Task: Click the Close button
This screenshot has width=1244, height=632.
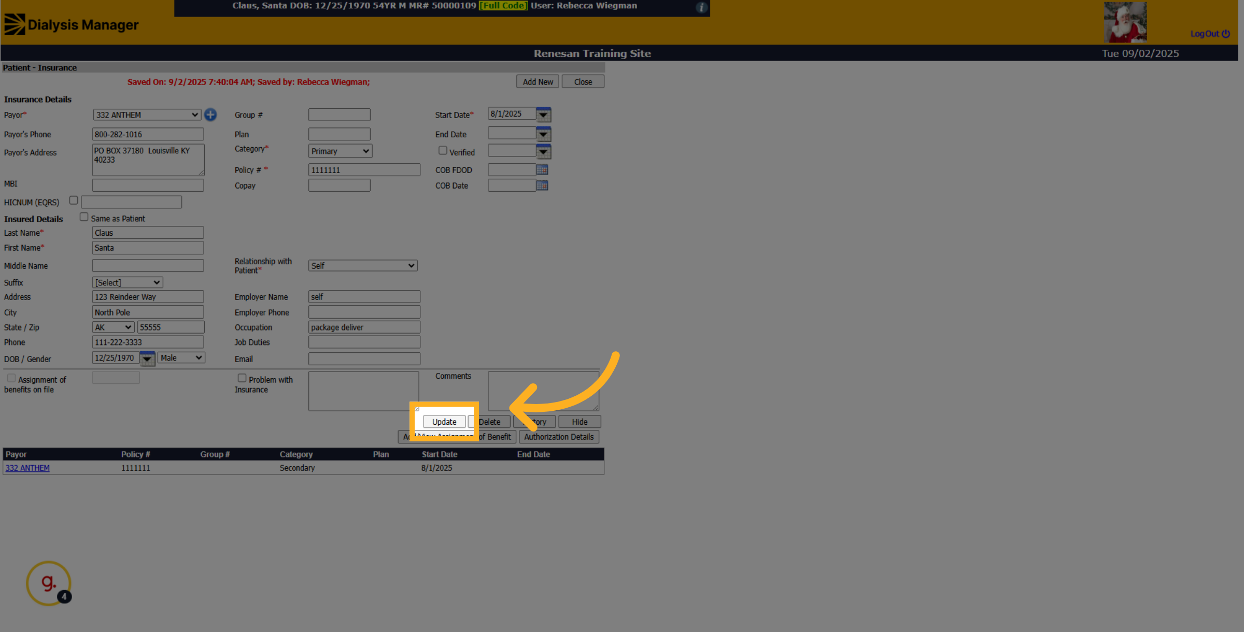Action: point(583,82)
